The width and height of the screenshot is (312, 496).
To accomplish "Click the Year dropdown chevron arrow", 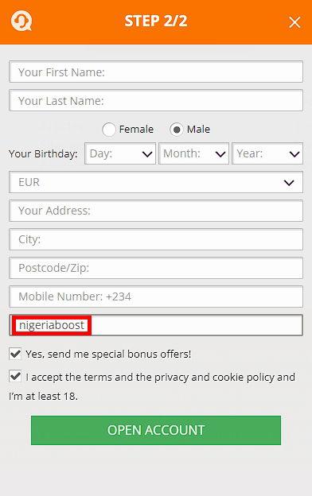I will 294,154.
